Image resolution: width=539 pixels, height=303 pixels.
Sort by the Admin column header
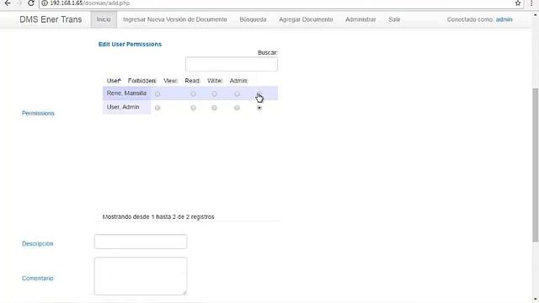coord(238,81)
